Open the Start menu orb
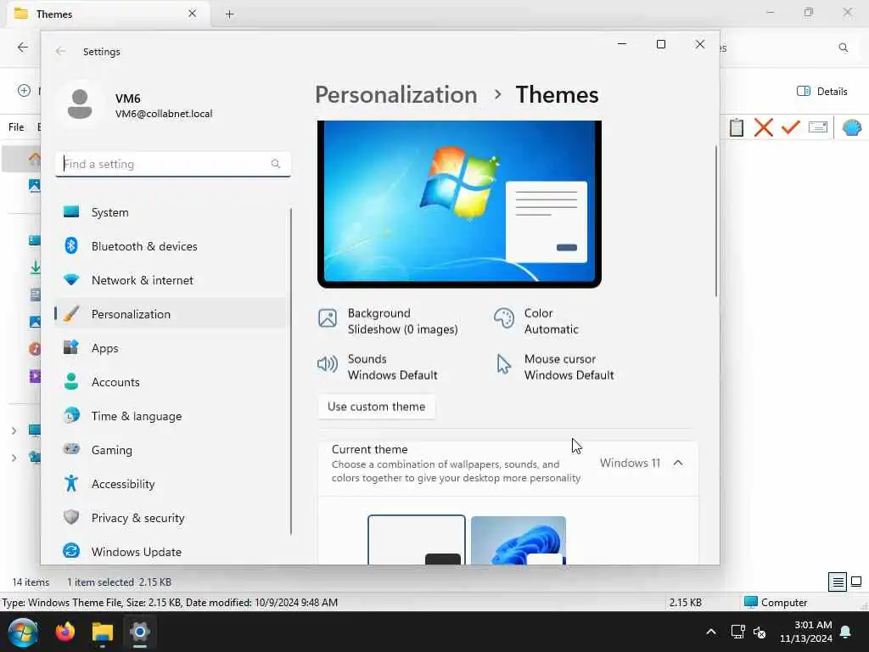Viewport: 869px width, 652px height. pos(23,632)
